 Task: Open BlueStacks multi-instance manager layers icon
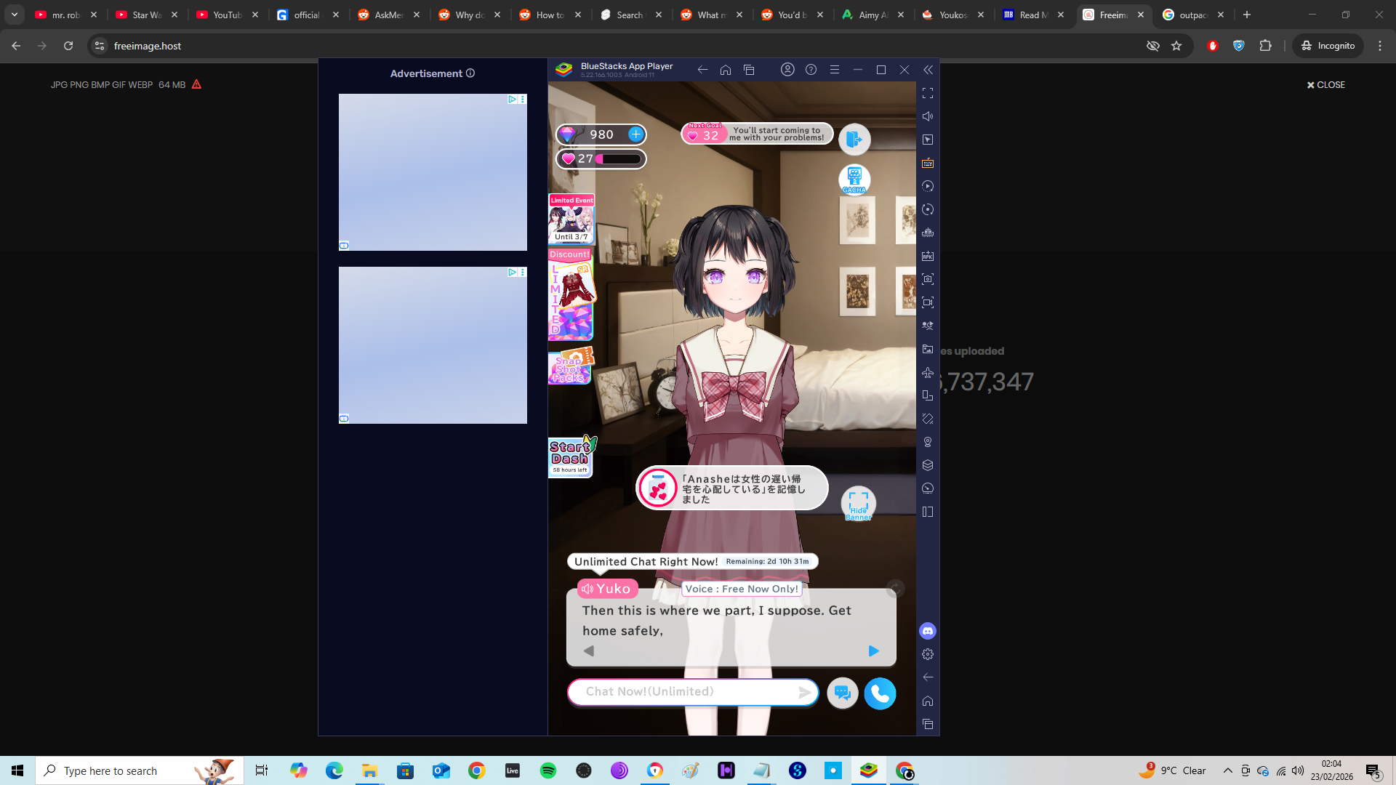click(x=928, y=465)
